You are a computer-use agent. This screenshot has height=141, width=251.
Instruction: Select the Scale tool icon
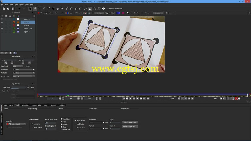99,9
